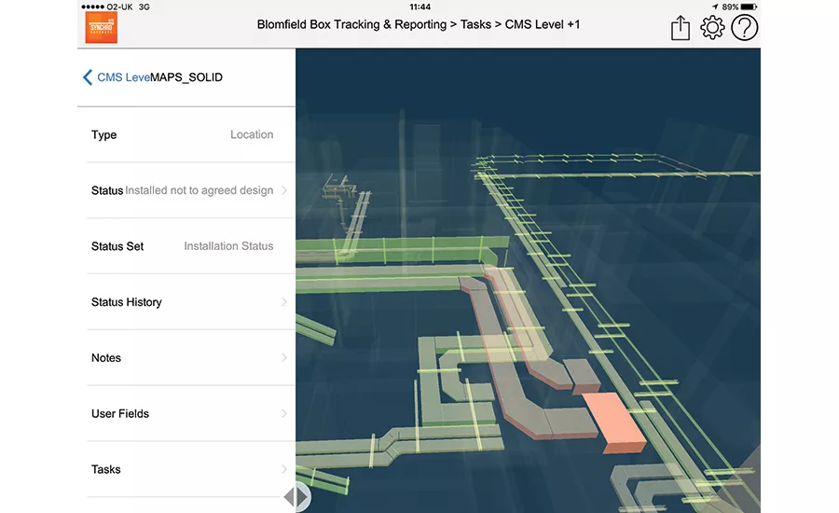Tap the Synchro Software logo icon
Viewport: 839px width, 513px height.
pos(101,27)
